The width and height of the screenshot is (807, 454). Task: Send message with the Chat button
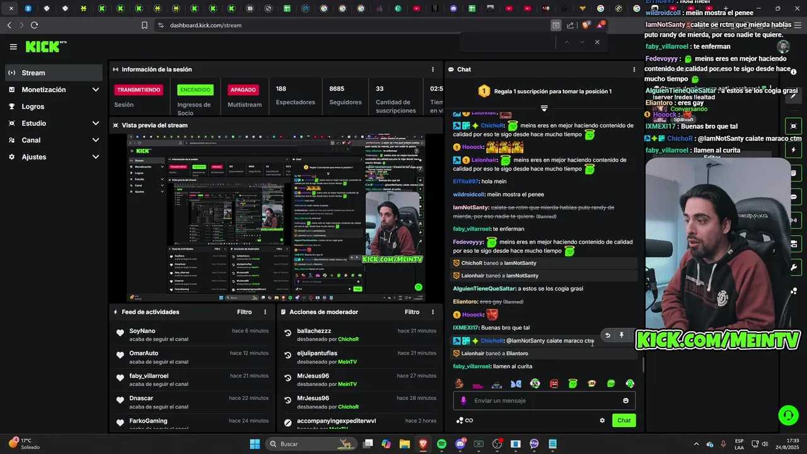pos(624,421)
